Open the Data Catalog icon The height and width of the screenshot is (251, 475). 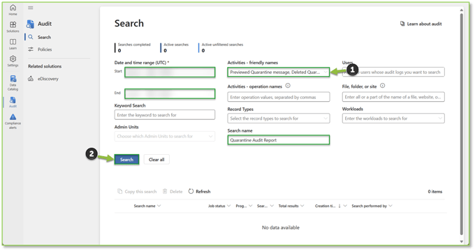pyautogui.click(x=13, y=79)
